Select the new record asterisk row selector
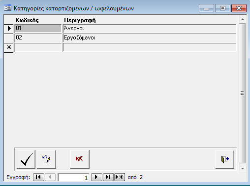250x186 pixels. pos(8,48)
